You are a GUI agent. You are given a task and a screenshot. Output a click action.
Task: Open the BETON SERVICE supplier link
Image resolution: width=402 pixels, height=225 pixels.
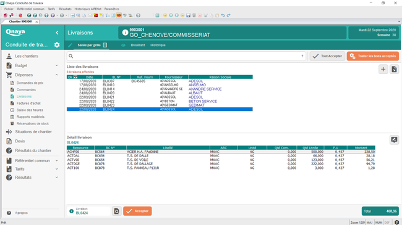click(203, 101)
